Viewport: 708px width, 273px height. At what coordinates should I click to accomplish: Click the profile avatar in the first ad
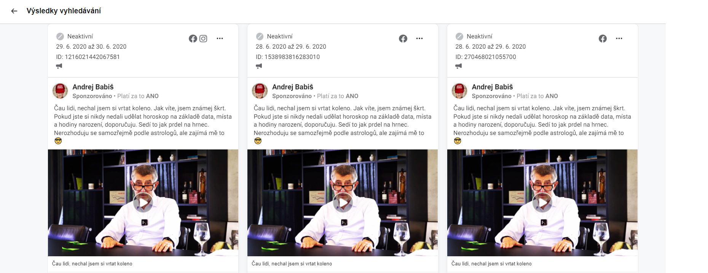60,91
